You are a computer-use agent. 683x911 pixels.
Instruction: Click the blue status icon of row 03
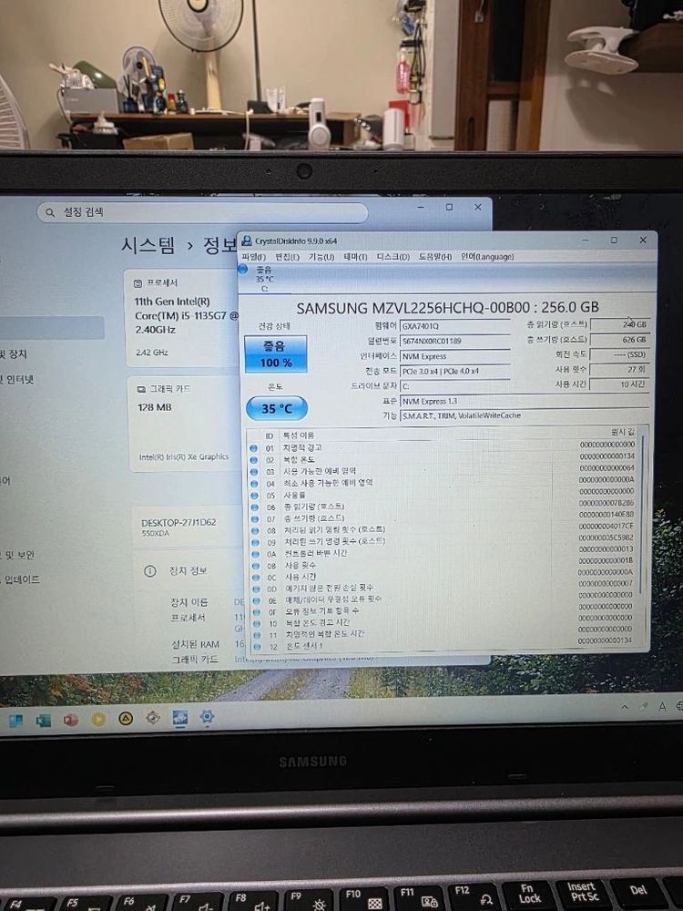pos(254,471)
